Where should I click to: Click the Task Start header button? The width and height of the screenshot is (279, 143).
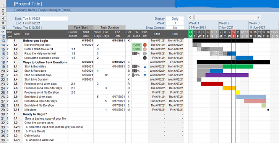pyautogui.click(x=81, y=28)
